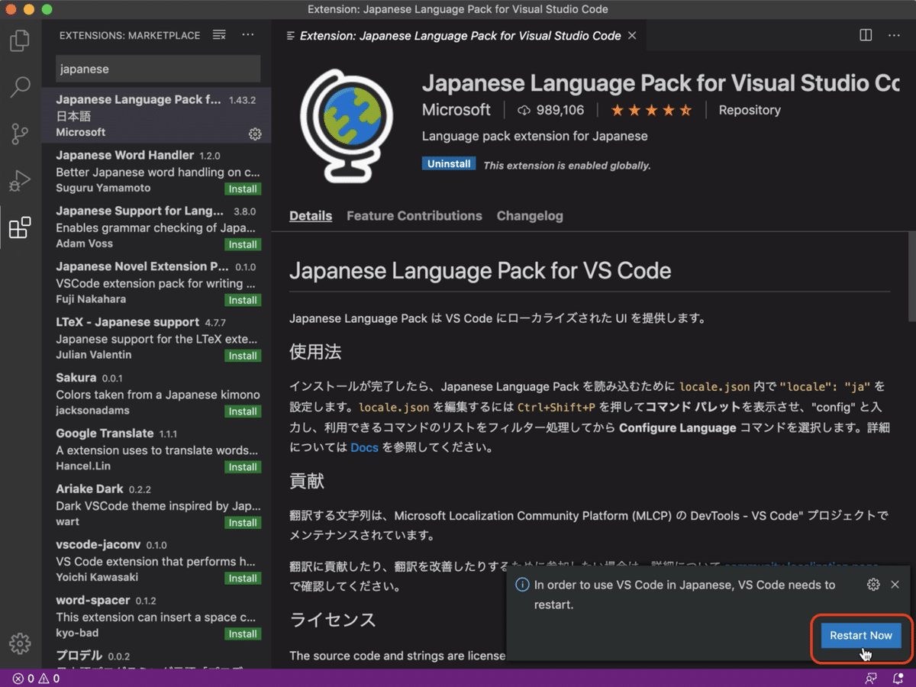Open the Run and Debug view

20,181
